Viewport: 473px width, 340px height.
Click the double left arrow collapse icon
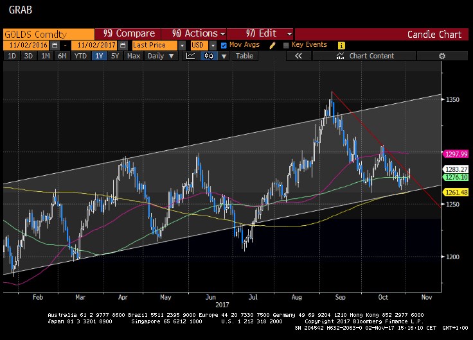tap(298, 56)
